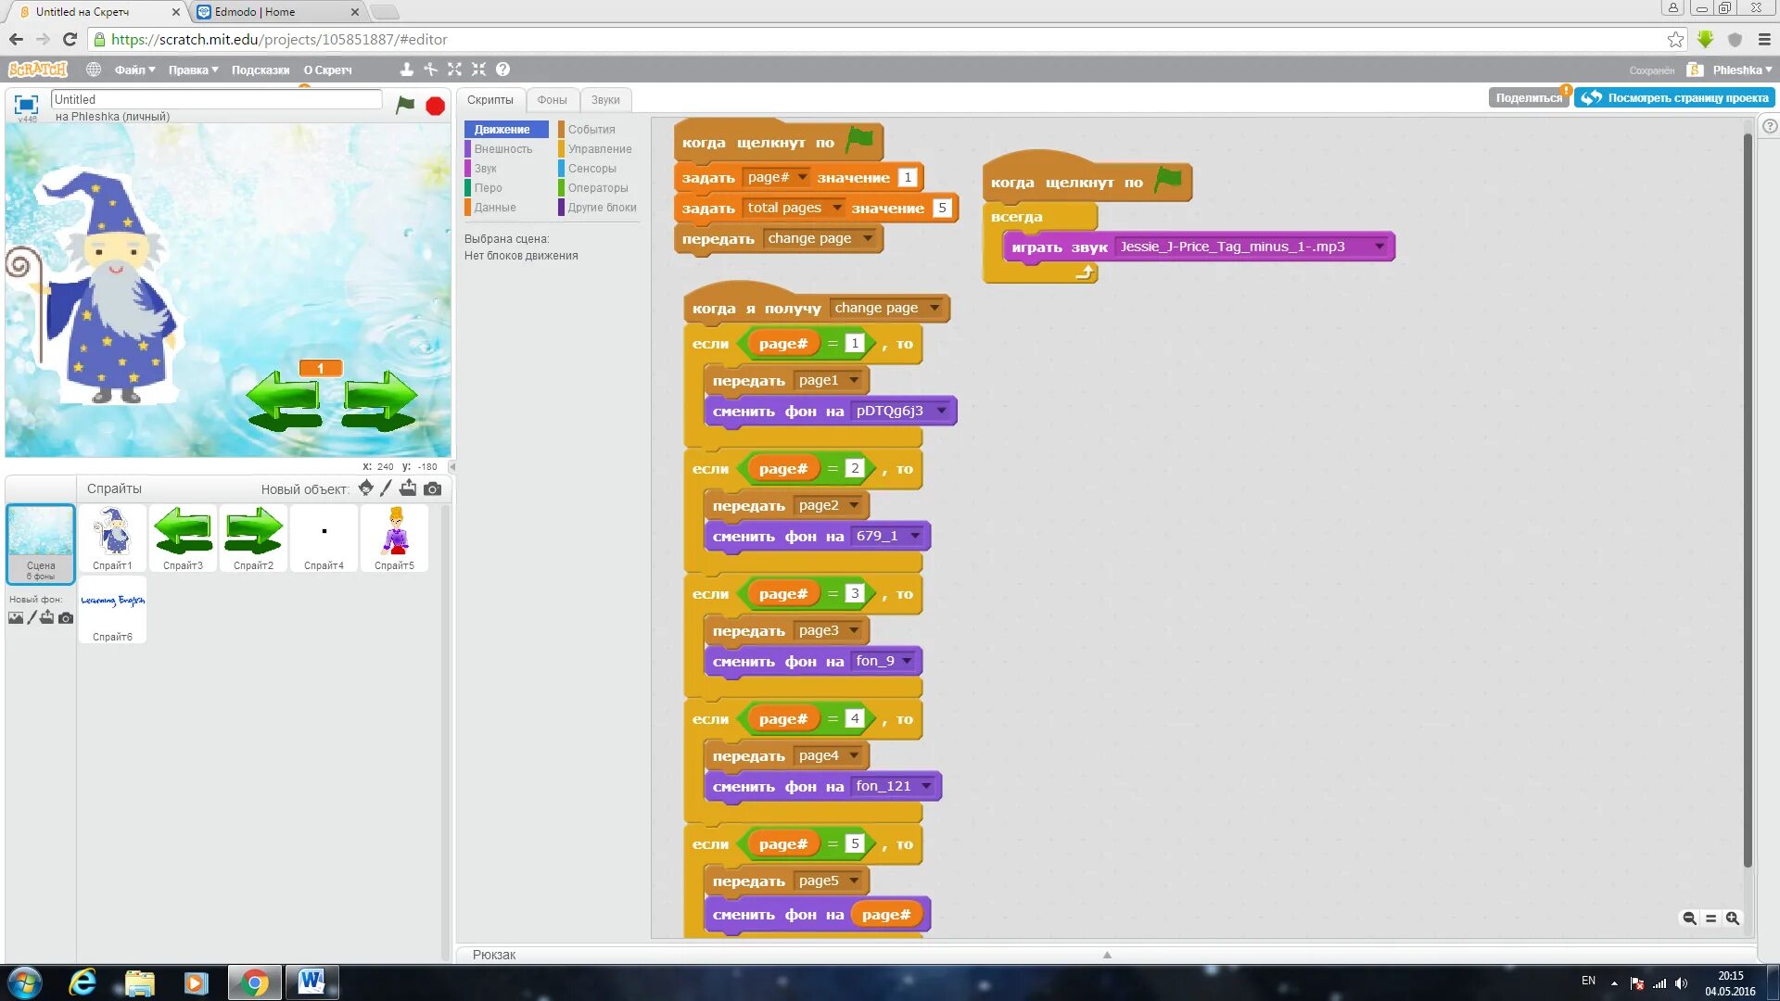Select the delete scissors tool

click(x=430, y=70)
